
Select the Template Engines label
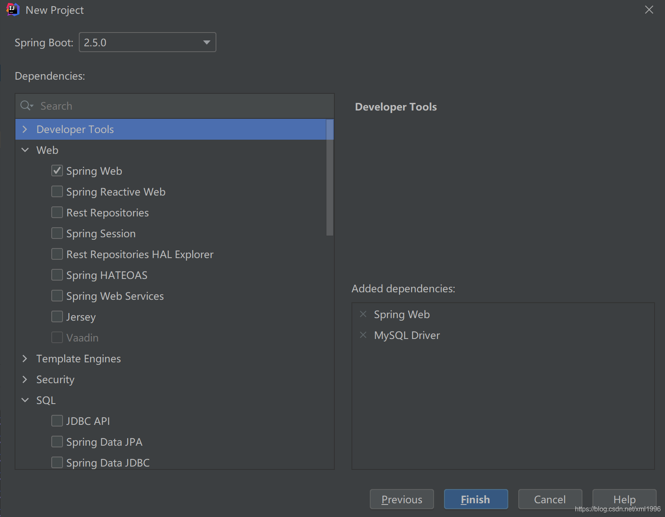click(78, 359)
